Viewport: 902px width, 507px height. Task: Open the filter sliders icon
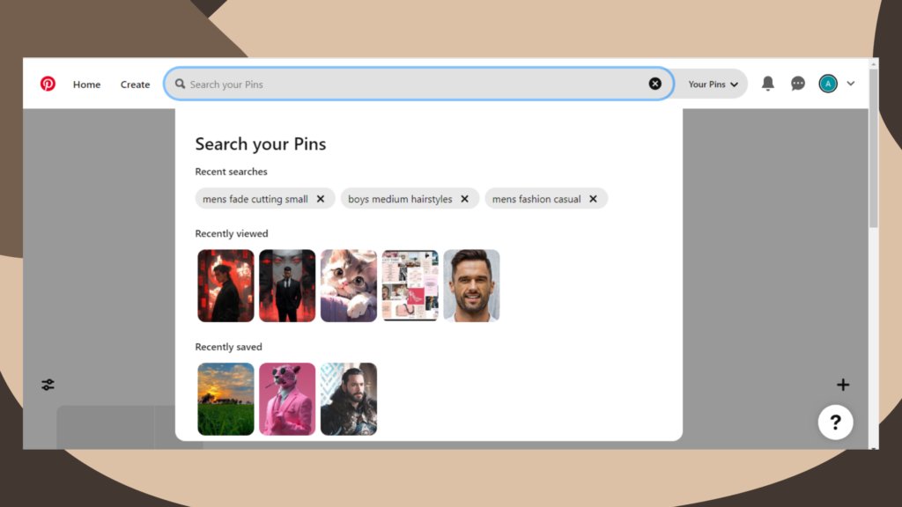point(48,385)
